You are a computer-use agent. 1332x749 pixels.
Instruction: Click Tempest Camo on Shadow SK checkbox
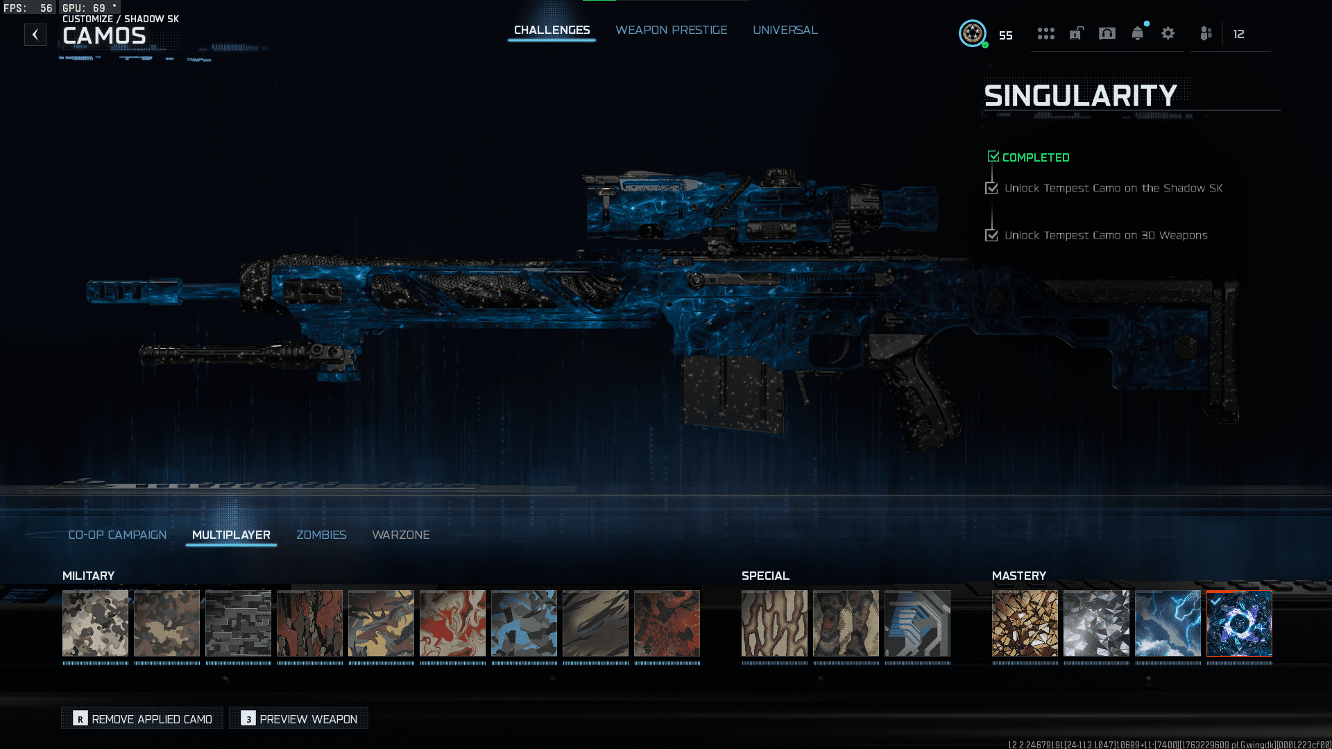(991, 188)
